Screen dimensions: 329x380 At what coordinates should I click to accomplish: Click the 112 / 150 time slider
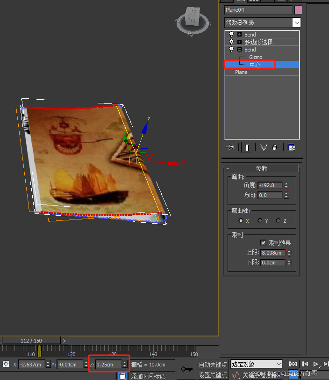coord(31,341)
